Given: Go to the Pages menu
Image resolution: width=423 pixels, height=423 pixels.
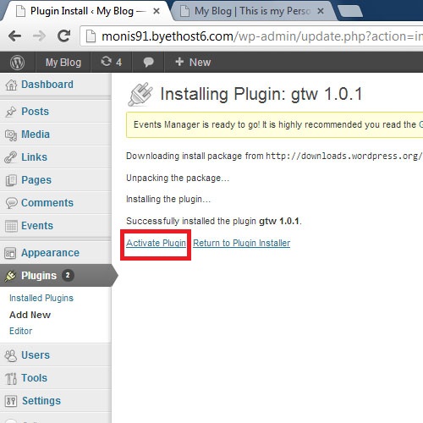Looking at the screenshot, I should tap(36, 180).
